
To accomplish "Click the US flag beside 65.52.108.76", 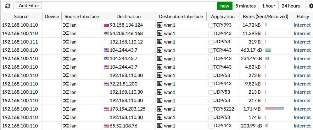I will point(106,126).
